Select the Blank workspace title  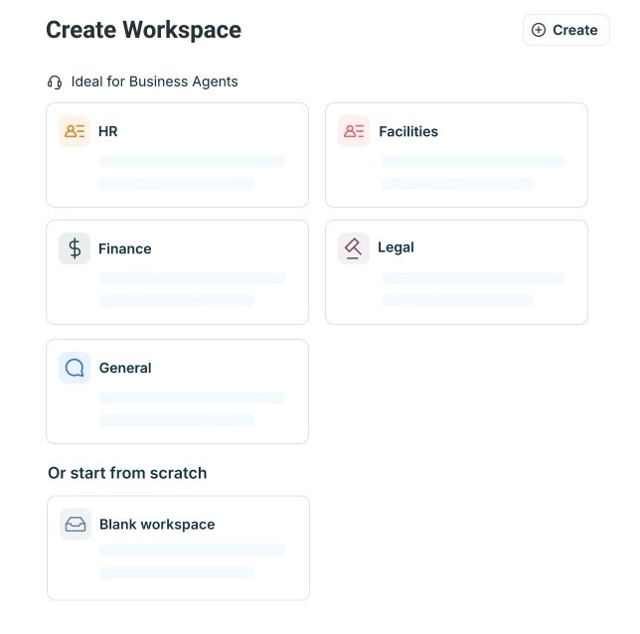[x=157, y=525]
